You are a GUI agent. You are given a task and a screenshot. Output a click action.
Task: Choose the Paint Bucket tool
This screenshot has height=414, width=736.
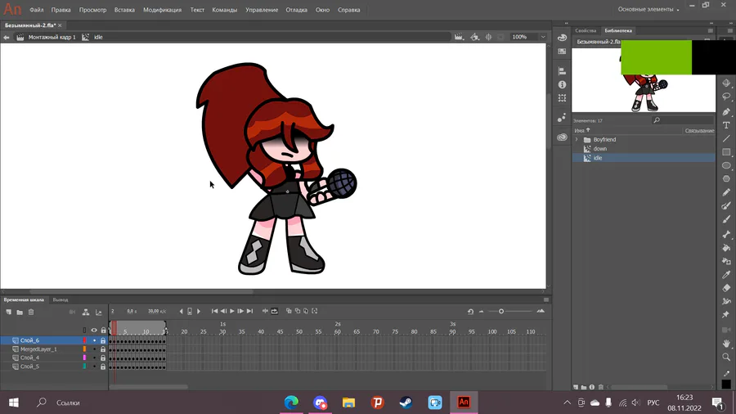click(x=726, y=247)
